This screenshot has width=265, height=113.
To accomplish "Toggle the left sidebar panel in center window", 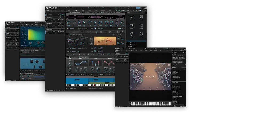I will [x=89, y=8].
